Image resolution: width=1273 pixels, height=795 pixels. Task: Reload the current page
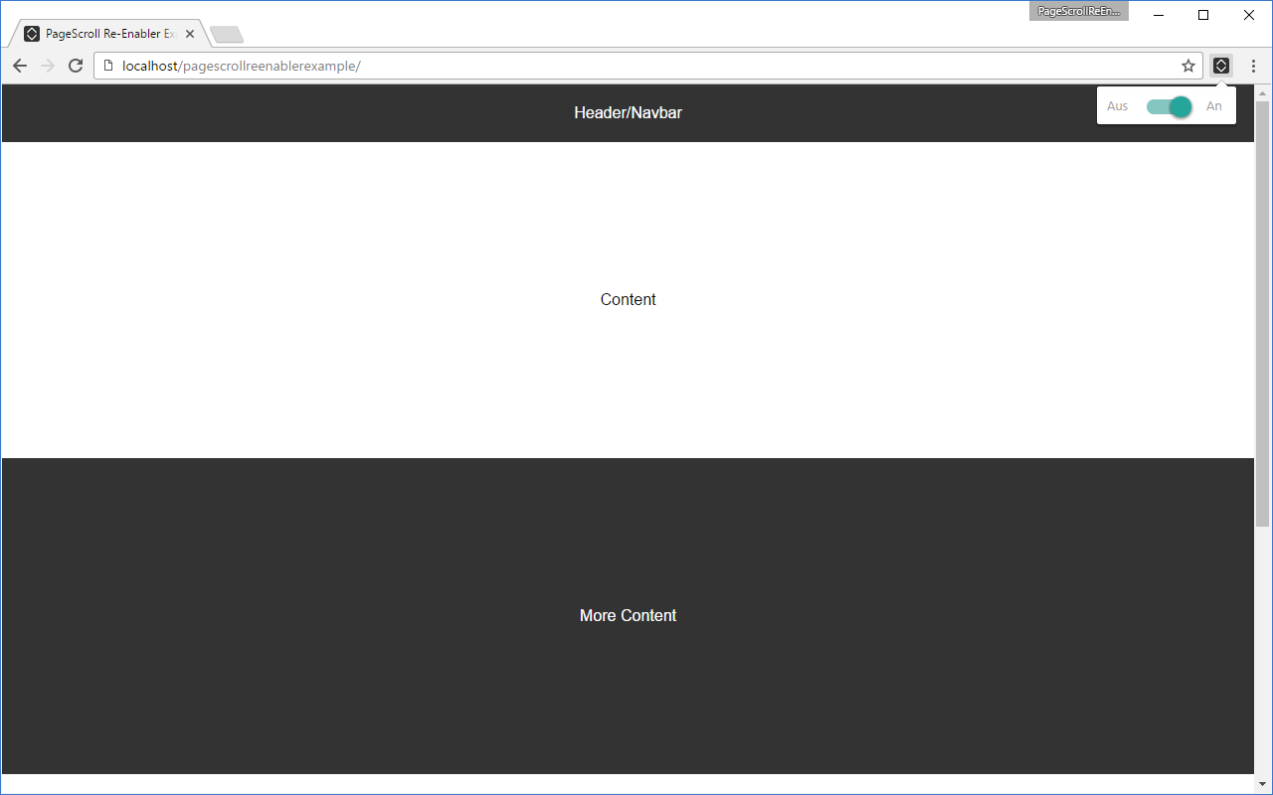tap(76, 66)
